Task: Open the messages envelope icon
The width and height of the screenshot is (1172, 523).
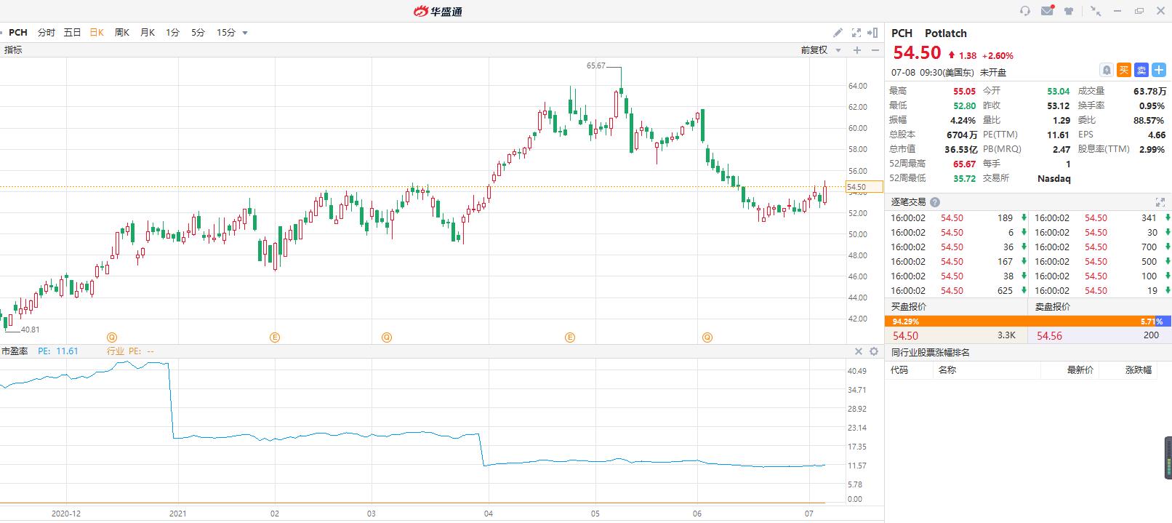Action: click(1047, 11)
